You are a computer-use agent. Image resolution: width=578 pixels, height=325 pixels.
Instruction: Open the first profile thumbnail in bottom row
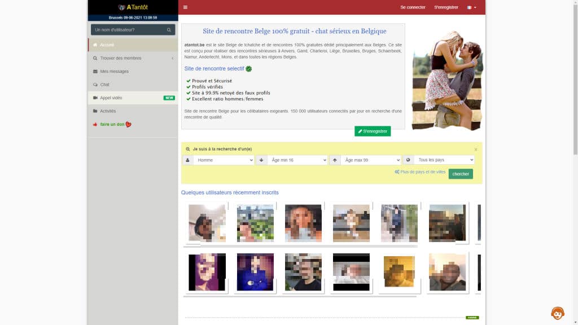point(207,272)
